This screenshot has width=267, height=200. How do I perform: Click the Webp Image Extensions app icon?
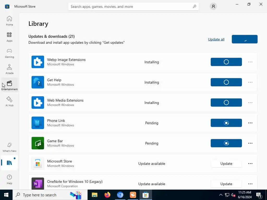38,62
